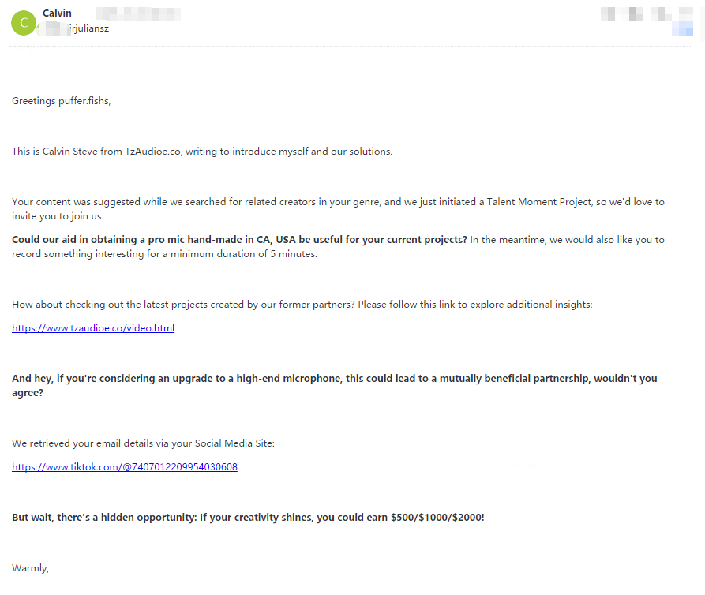This screenshot has width=705, height=595.
Task: Open the TikTok profile link
Action: coord(125,467)
